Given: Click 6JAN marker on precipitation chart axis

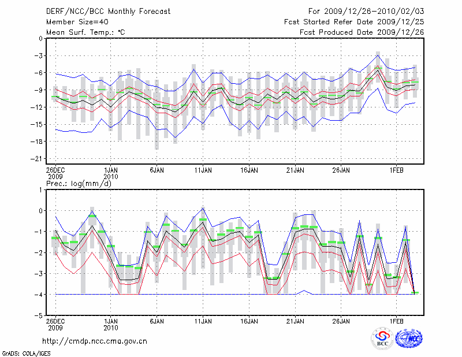Looking at the screenshot, I should point(157,321).
